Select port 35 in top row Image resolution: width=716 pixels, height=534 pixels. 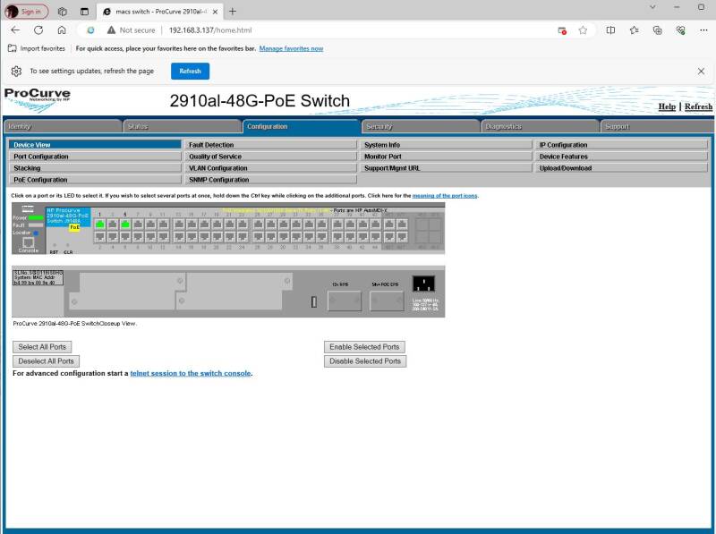coord(322,225)
